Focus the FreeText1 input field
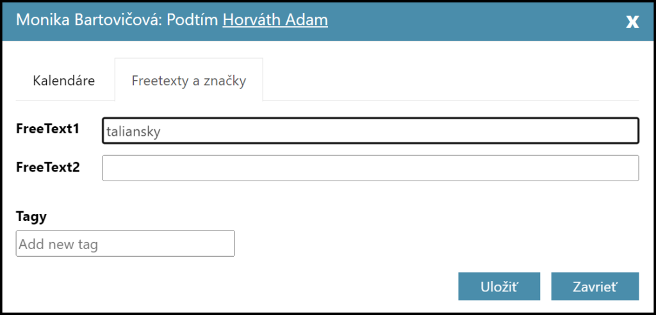Screen dimensions: 656x315 pyautogui.click(x=370, y=131)
